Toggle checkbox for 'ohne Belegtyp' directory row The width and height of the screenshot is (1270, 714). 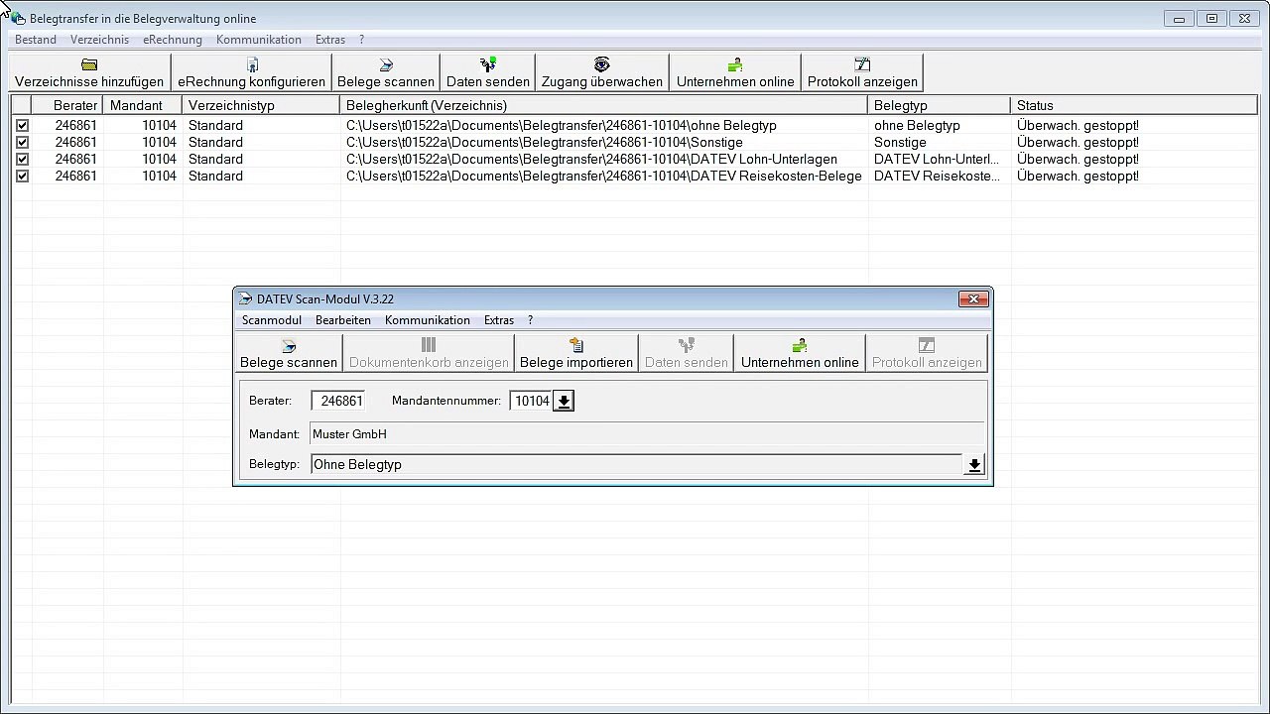tap(22, 126)
